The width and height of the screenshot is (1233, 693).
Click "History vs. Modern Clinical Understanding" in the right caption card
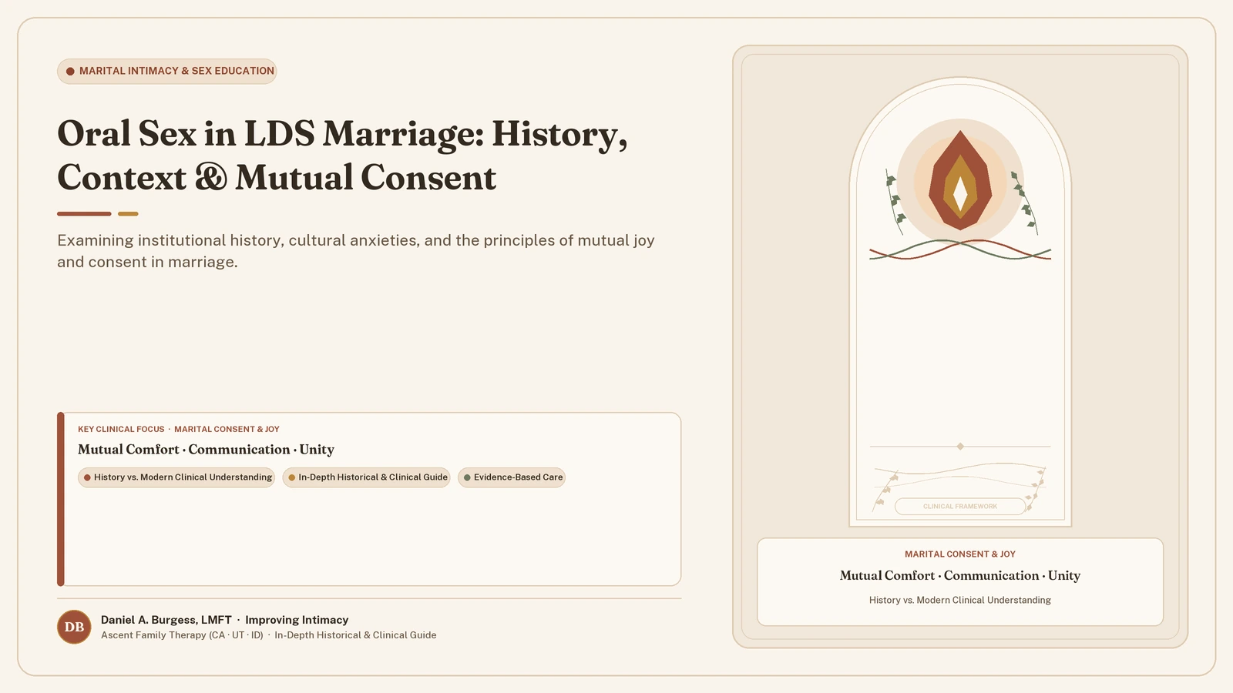click(x=960, y=601)
